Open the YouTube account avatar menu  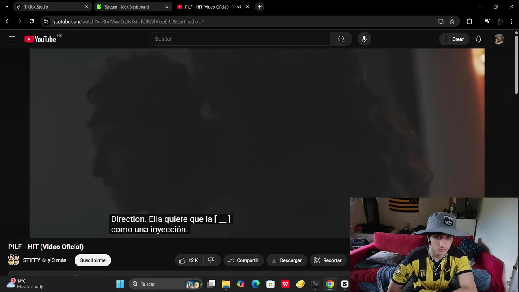pos(499,39)
